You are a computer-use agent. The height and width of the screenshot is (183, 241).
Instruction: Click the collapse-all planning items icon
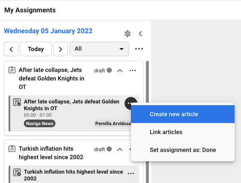click(x=128, y=34)
